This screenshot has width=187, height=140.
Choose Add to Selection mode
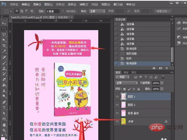pos(22,11)
